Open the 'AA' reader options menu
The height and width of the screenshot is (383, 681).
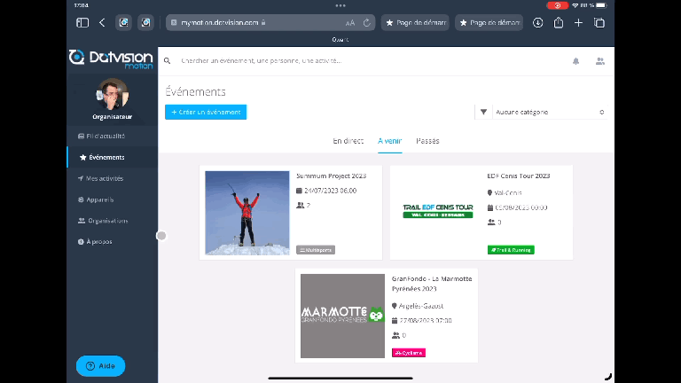point(350,22)
